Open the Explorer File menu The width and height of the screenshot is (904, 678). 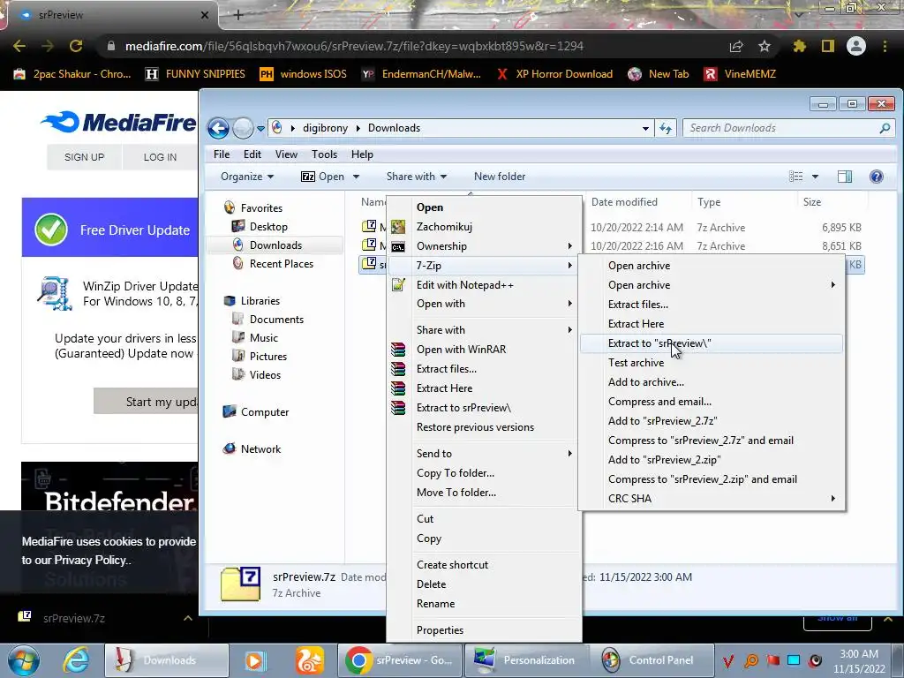[x=222, y=154]
